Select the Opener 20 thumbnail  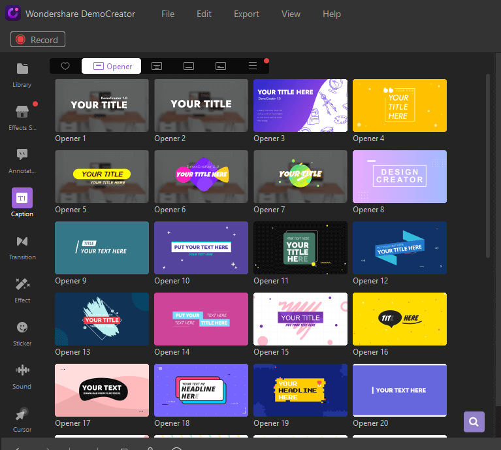tap(400, 391)
